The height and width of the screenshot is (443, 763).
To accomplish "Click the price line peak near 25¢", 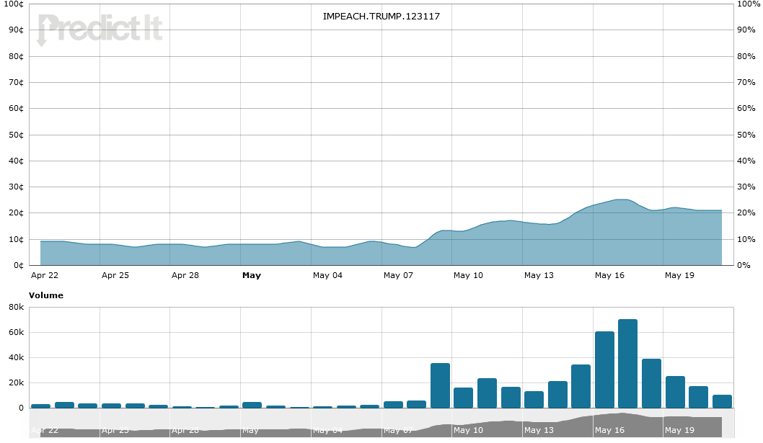I will click(x=623, y=200).
